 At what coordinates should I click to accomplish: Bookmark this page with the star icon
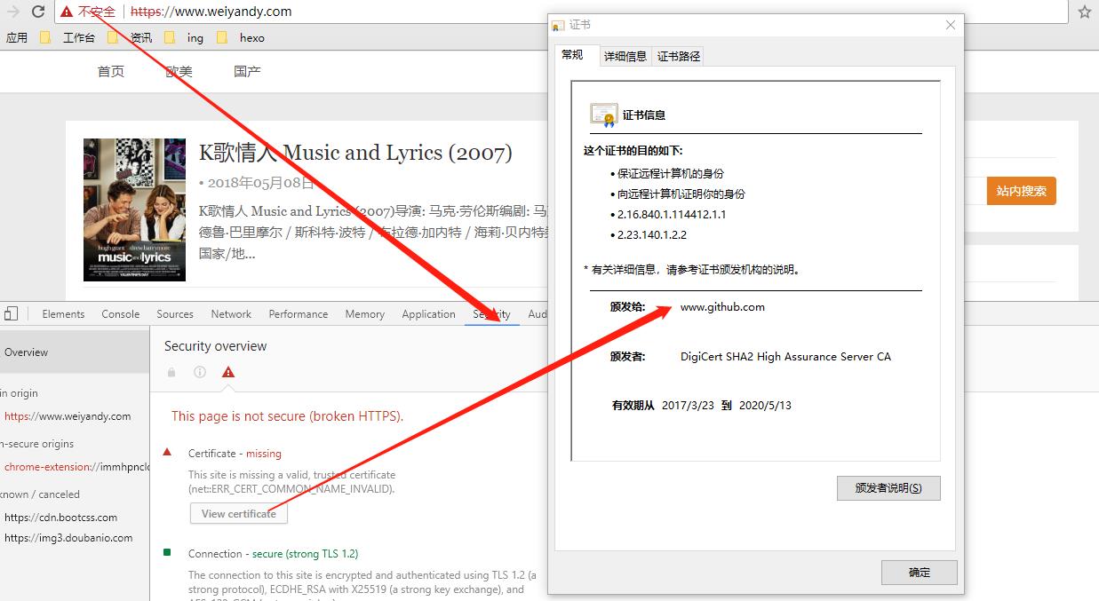tap(1084, 12)
